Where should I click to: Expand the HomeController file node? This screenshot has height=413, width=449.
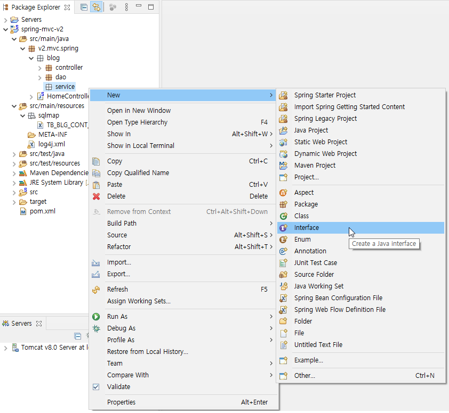coord(31,97)
